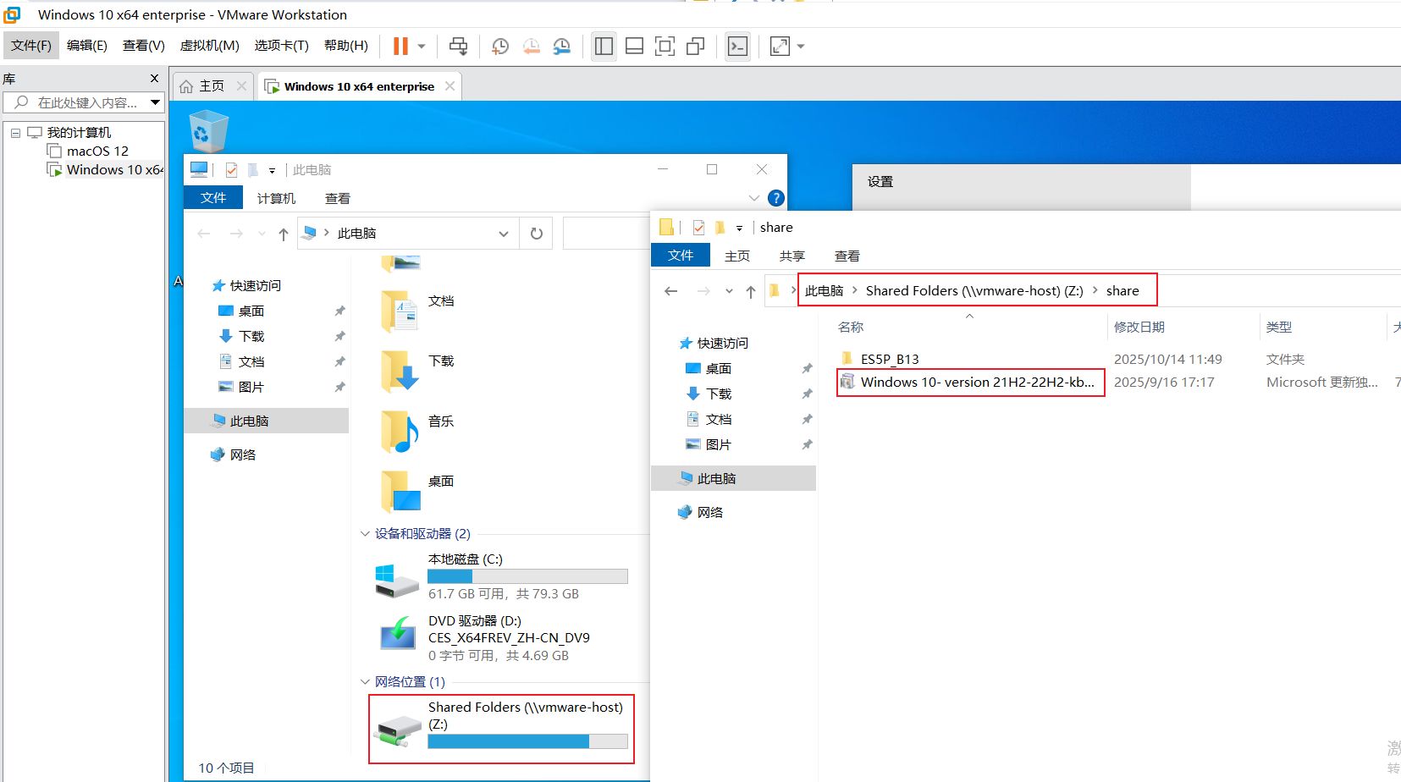Viewport: 1401px width, 782px height.
Task: Select macOS 12 in the library tree
Action: point(97,151)
